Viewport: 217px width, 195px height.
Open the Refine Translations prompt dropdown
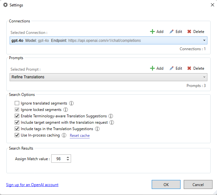pyautogui.click(x=108, y=77)
